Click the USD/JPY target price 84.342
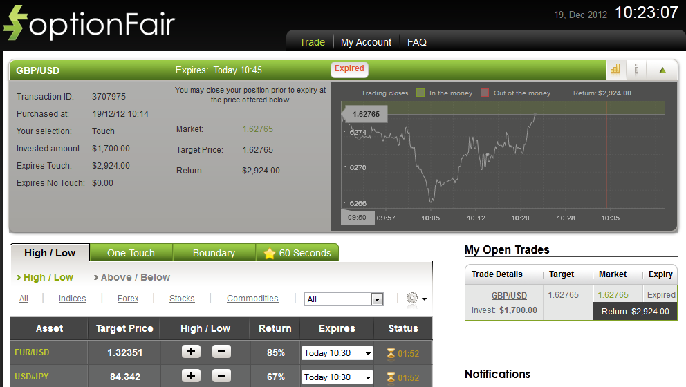This screenshot has height=387, width=686. [125, 377]
